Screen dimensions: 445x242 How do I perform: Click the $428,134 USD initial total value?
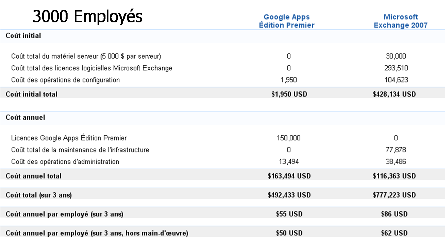click(394, 94)
